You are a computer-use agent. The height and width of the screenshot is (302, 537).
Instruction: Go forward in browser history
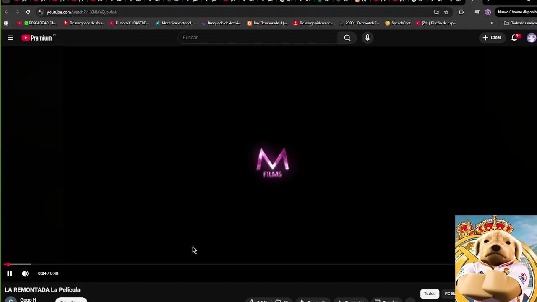click(x=17, y=12)
